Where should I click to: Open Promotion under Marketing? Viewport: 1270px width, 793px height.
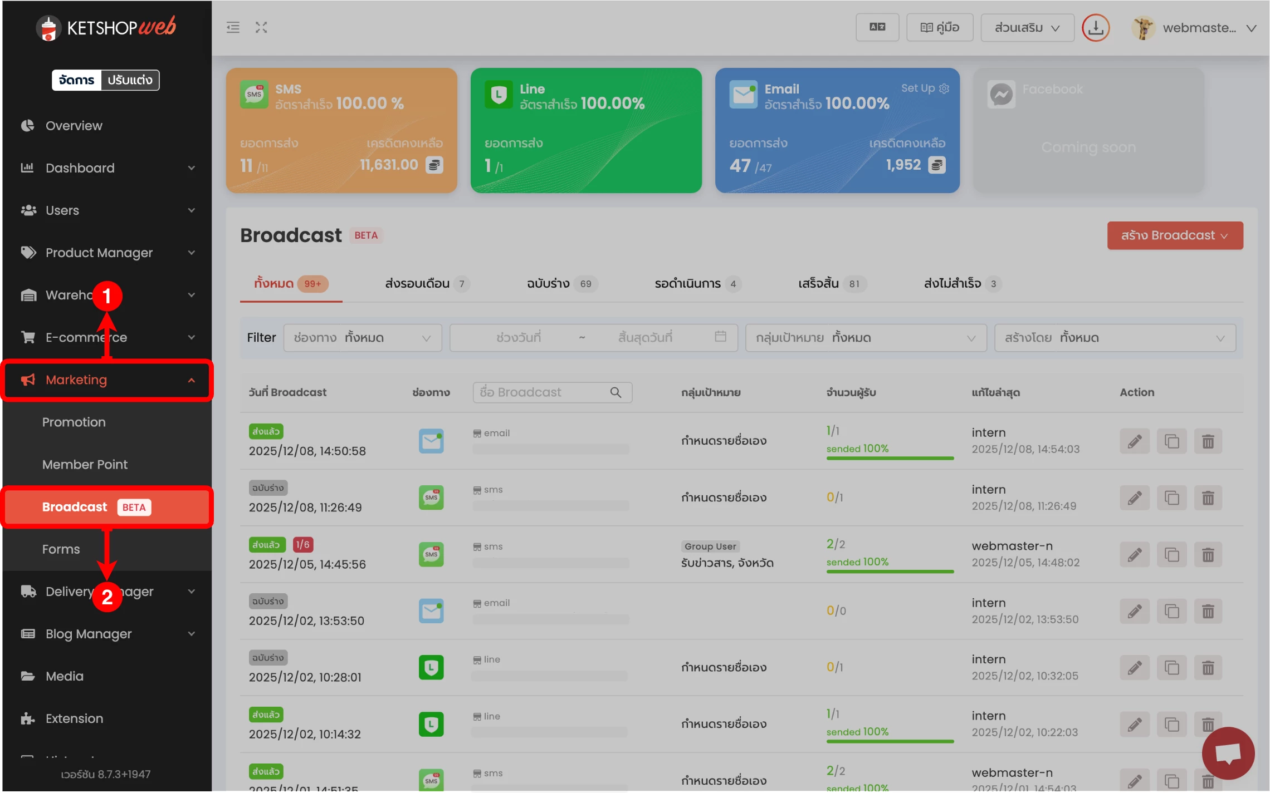click(x=74, y=422)
